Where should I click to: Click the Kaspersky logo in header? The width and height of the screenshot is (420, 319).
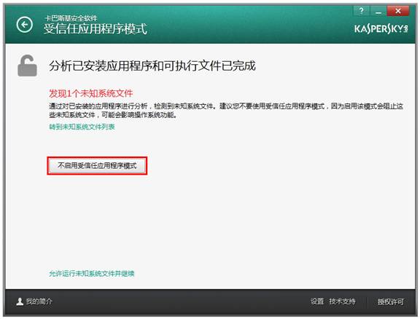pyautogui.click(x=381, y=28)
